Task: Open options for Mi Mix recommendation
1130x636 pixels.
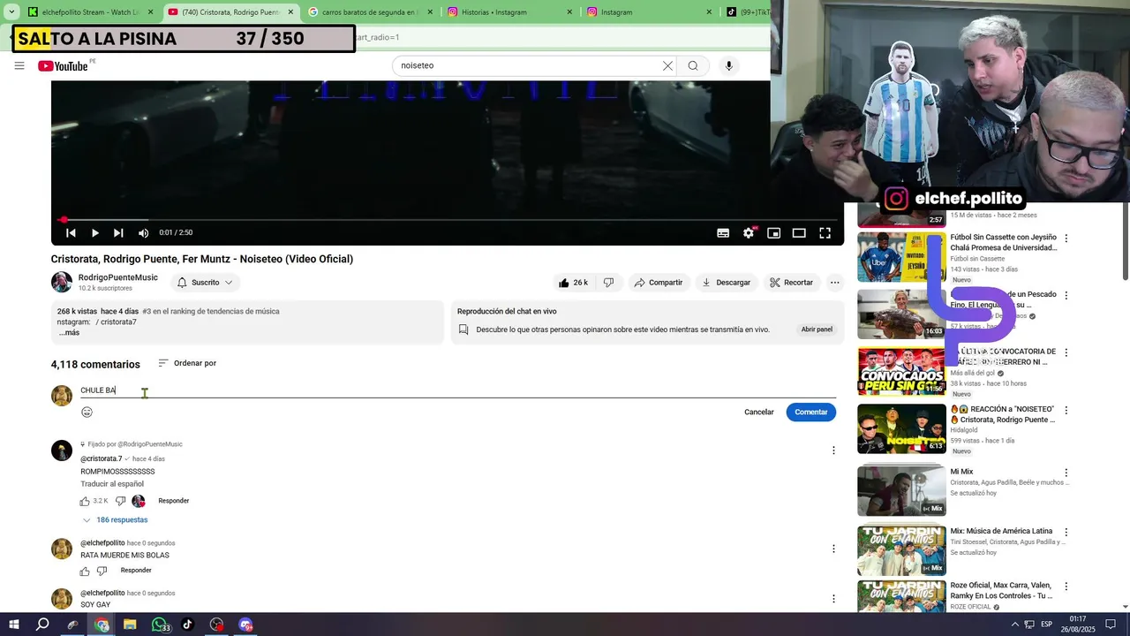Action: [1066, 473]
